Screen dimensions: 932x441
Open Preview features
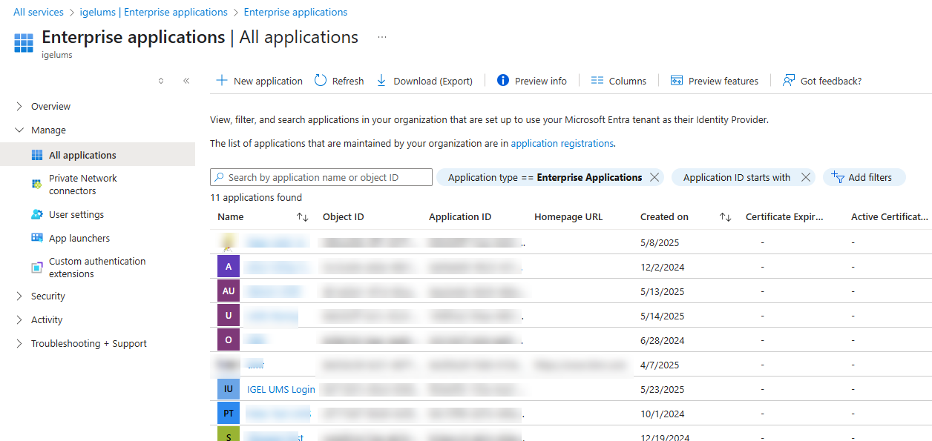(714, 81)
